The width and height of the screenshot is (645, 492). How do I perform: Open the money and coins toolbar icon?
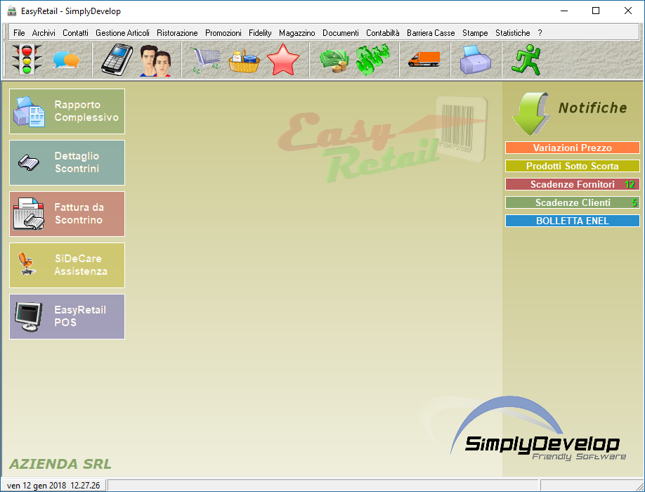[x=334, y=60]
